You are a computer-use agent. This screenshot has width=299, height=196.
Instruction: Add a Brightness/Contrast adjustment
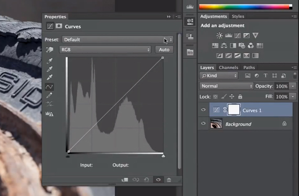[219, 36]
